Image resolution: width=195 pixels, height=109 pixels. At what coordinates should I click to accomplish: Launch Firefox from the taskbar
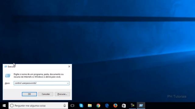[x=115, y=106]
